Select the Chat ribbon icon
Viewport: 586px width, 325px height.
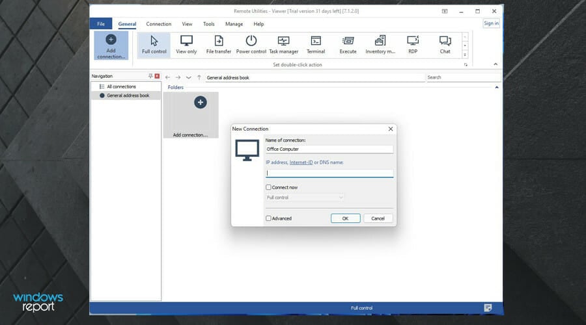click(x=445, y=45)
